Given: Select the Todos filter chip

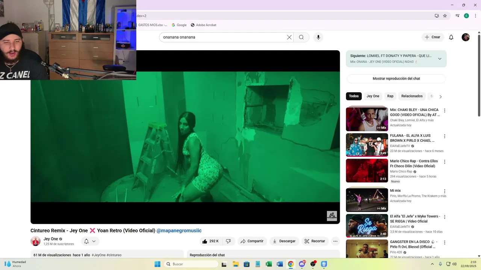Looking at the screenshot, I should [354, 96].
